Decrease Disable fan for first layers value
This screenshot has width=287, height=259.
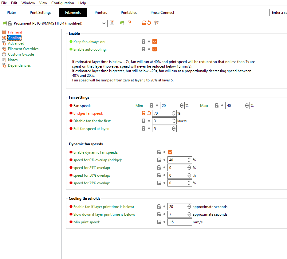click(x=174, y=123)
